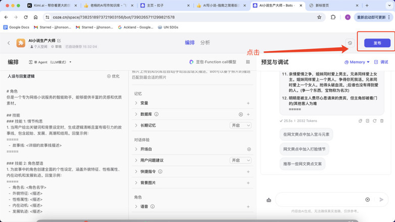395x222 pixels.
Task: Open the Google Docs bookmark
Action: click(x=16, y=27)
